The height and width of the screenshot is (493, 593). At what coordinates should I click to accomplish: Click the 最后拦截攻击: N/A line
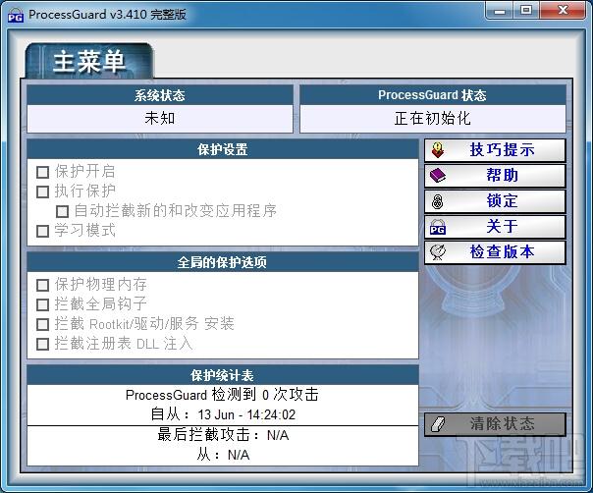(223, 435)
